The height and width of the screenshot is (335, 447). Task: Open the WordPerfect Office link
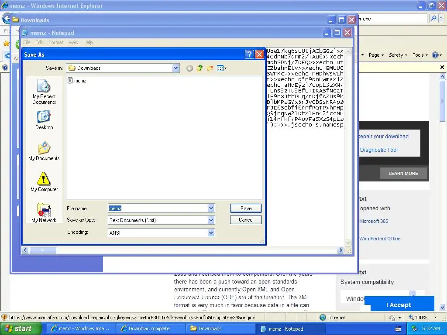pos(379,239)
